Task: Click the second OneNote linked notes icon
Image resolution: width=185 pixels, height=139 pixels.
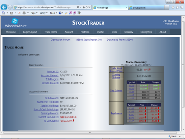Action: tap(75, 13)
